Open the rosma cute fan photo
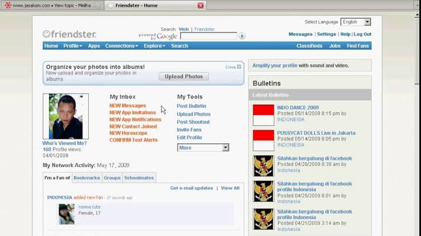 coord(66,214)
